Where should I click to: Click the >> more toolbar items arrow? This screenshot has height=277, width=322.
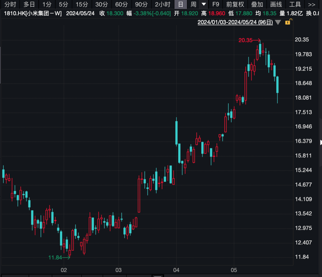(311, 4)
